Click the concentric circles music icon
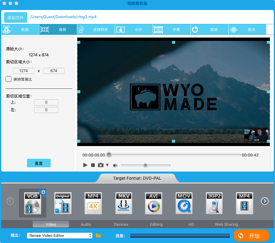Image resolution: width=275 pixels, height=243 pixels. pos(234,30)
